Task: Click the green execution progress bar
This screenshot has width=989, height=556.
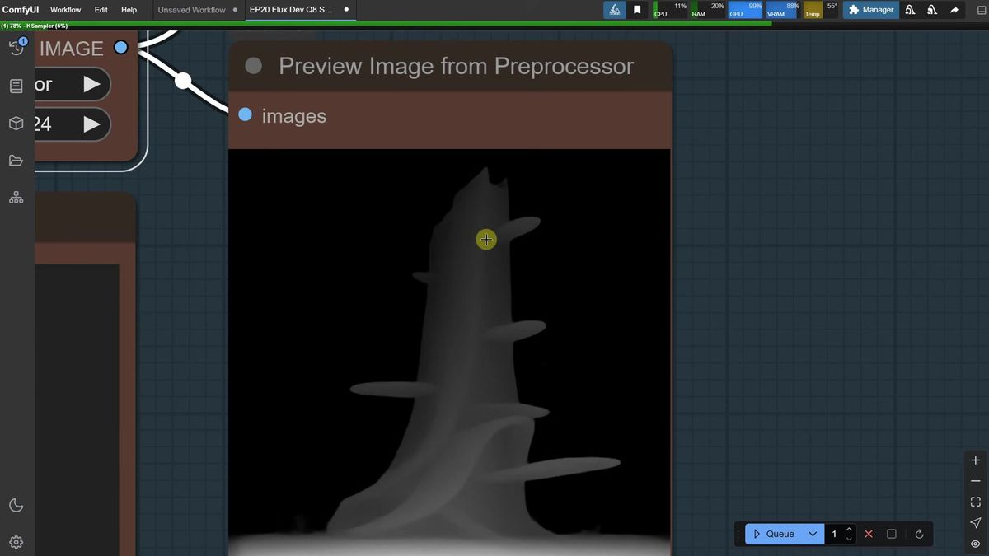Action: [386, 24]
